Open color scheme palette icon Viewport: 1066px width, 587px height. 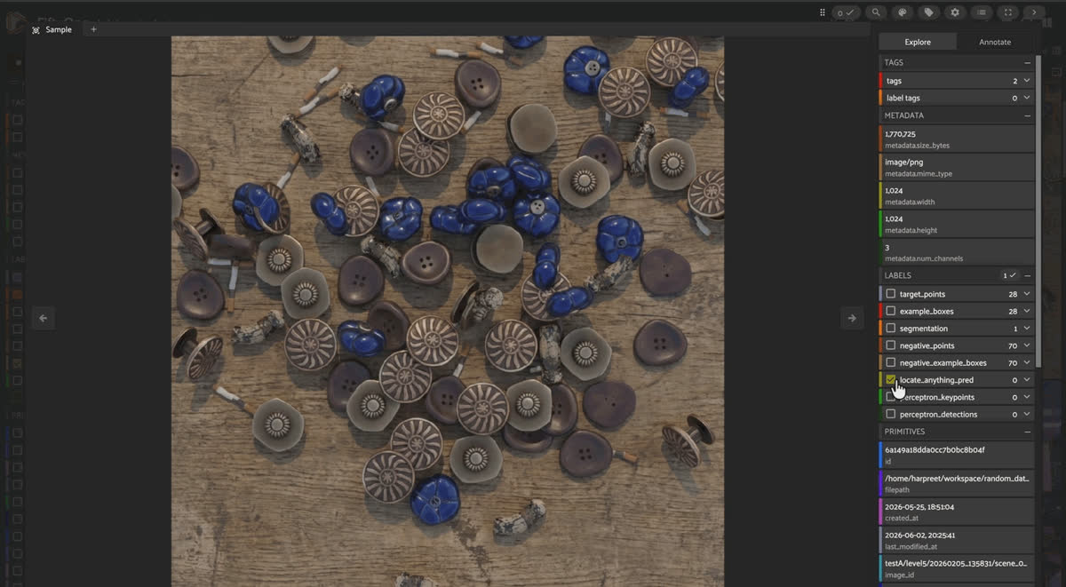902,12
